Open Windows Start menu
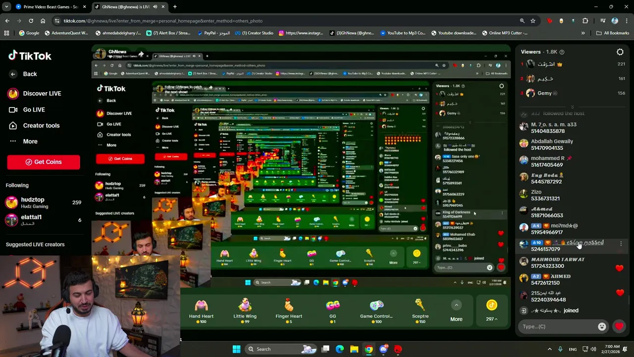 click(236, 349)
